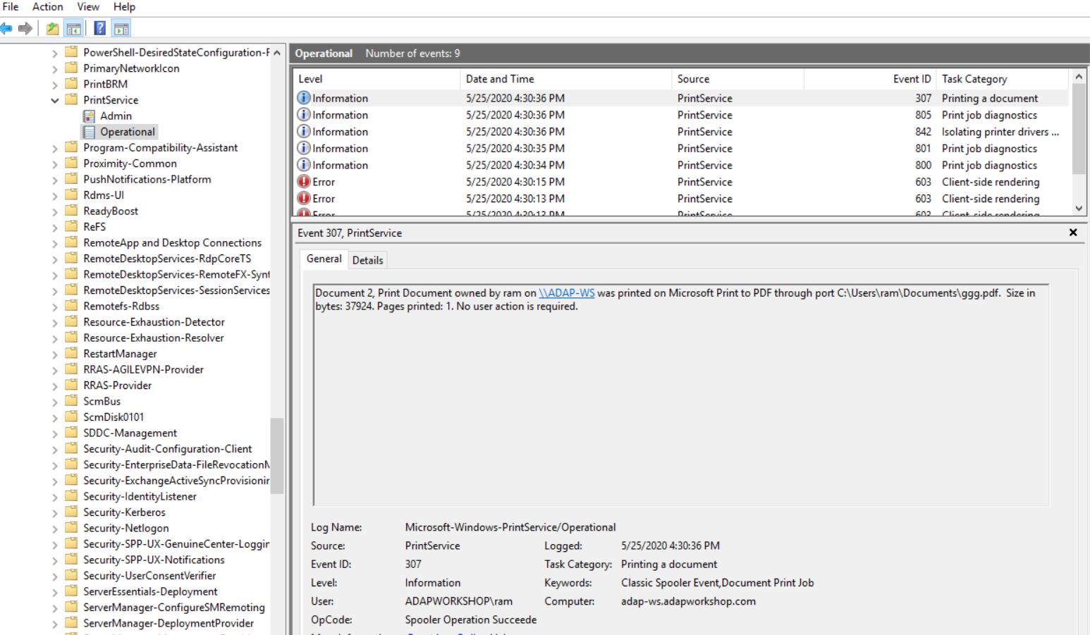Click the event list vertical scrollbar down arrow
1090x635 pixels.
[x=1079, y=208]
